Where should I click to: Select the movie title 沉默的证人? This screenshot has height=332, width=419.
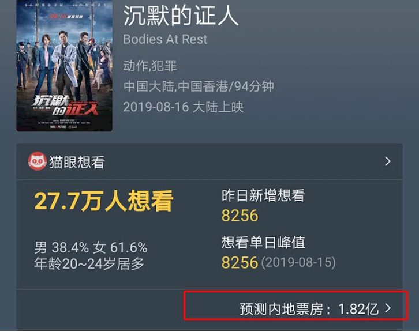click(181, 16)
